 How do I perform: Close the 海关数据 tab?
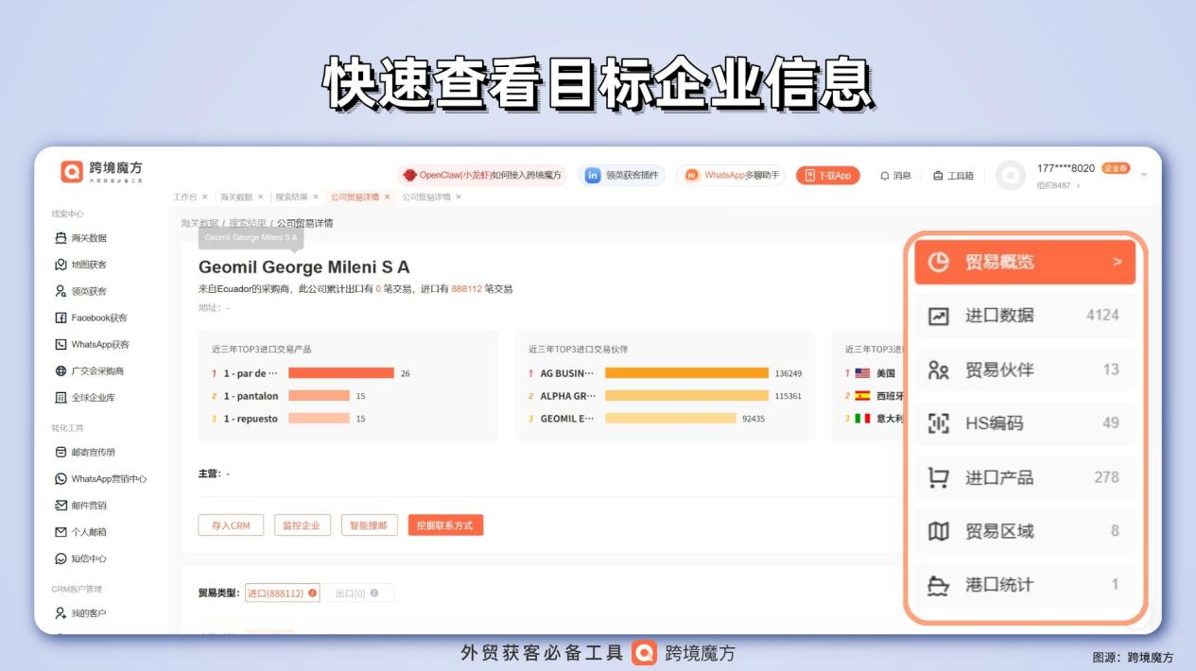(x=261, y=197)
